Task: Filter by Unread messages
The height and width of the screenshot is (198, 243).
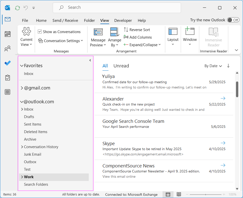Action: 121,66
